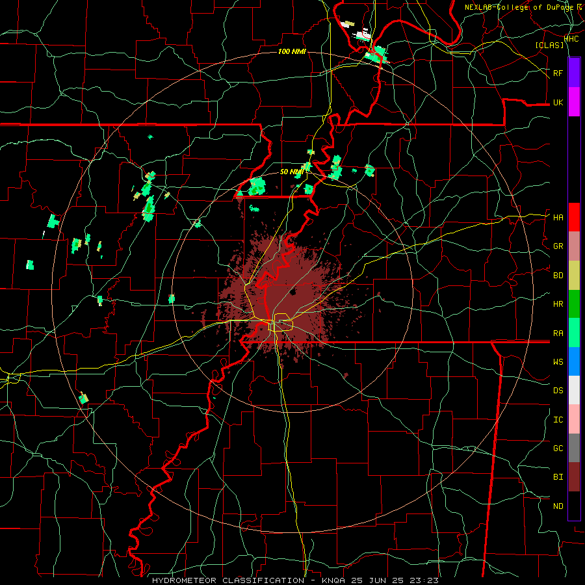Image resolution: width=585 pixels, height=585 pixels.
Task: Click the GC legend label
Action: point(558,448)
